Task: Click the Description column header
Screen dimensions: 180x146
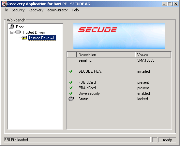Action: tap(106, 55)
